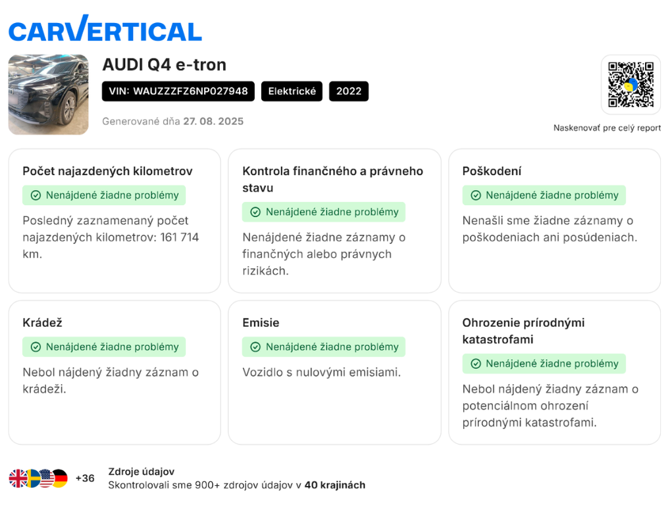Image resolution: width=672 pixels, height=505 pixels.
Task: Click the Emisie card title
Action: click(261, 323)
